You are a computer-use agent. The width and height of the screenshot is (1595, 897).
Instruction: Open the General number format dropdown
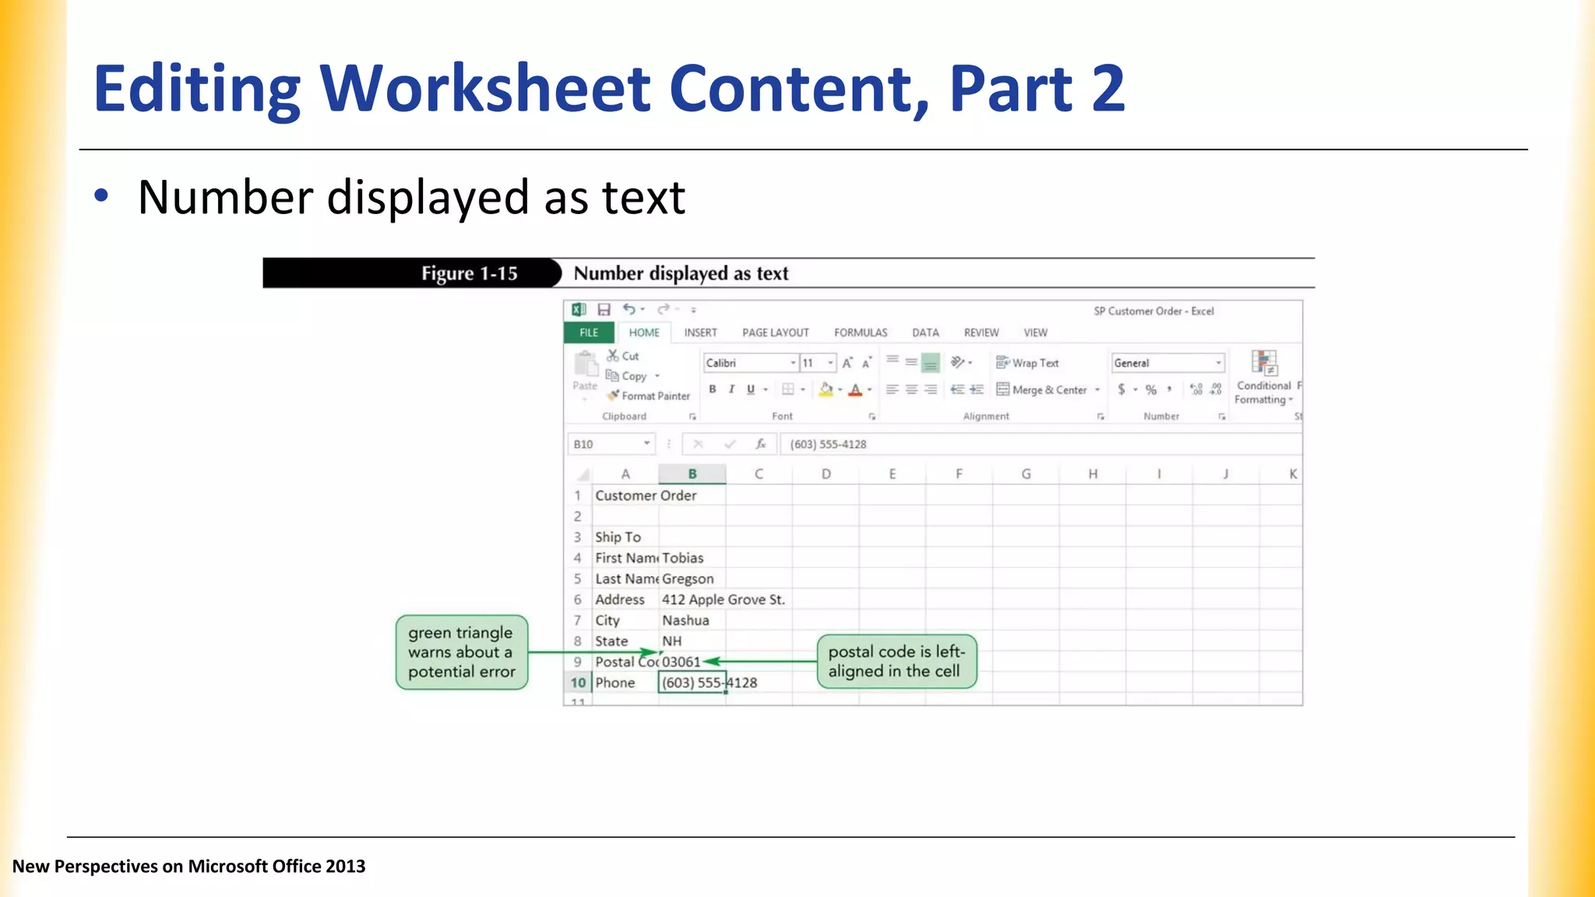(x=1218, y=363)
